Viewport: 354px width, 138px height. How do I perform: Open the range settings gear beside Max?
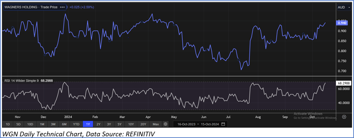click(x=165, y=124)
